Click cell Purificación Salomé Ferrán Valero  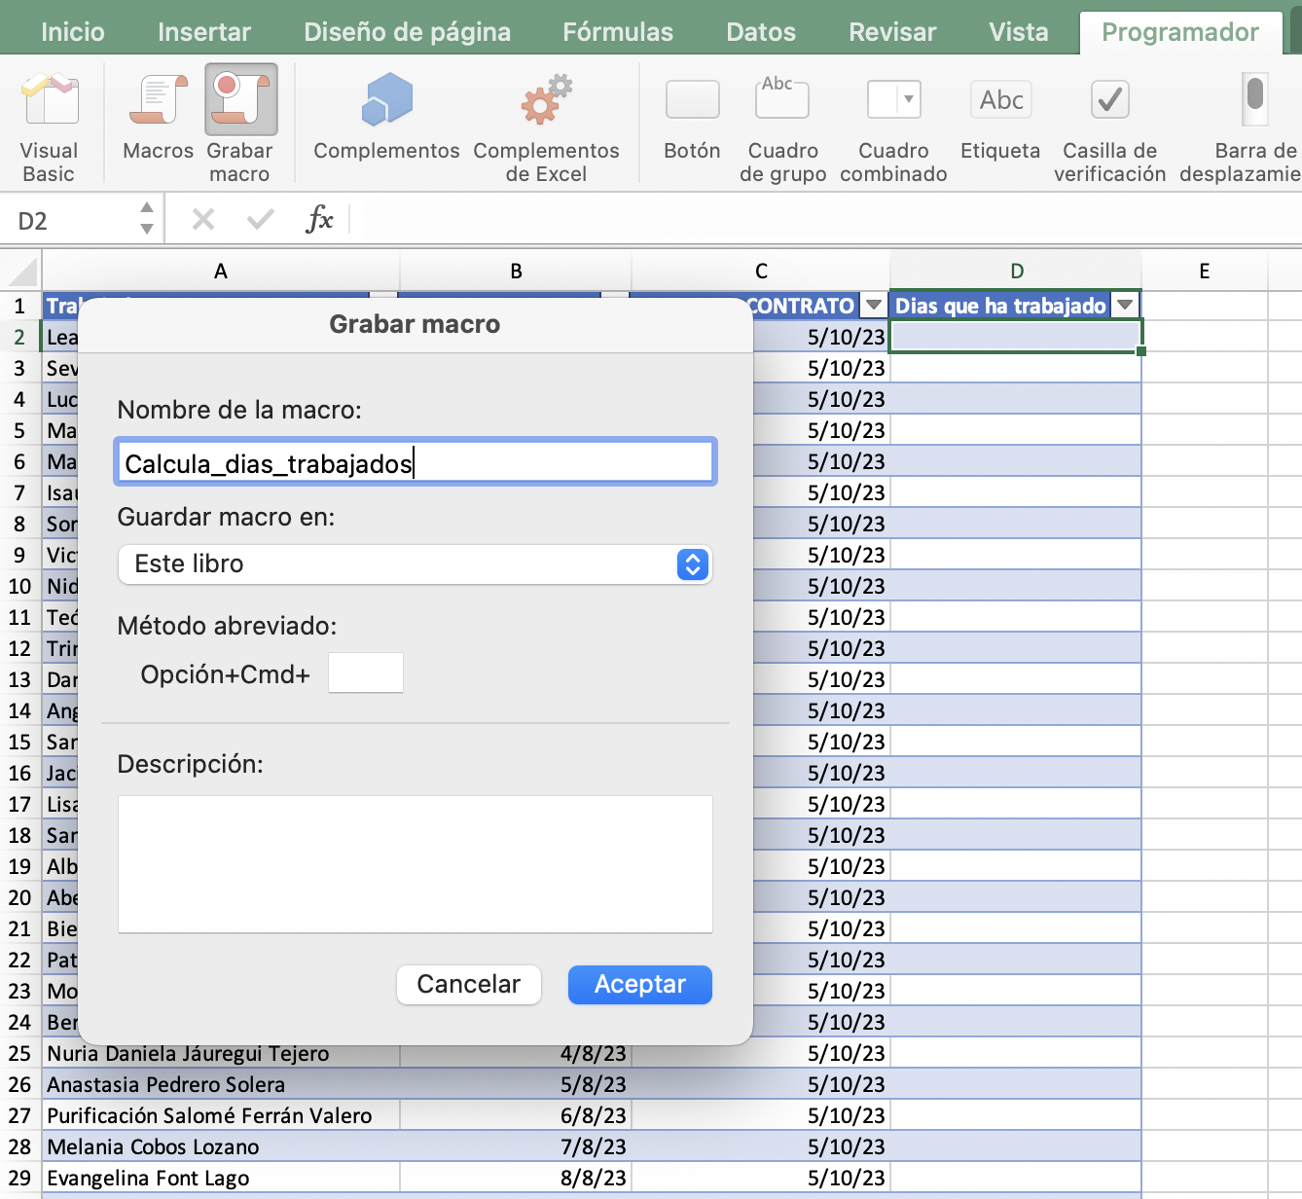(221, 1115)
